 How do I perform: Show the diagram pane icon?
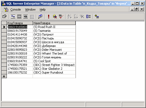click(x=13, y=17)
